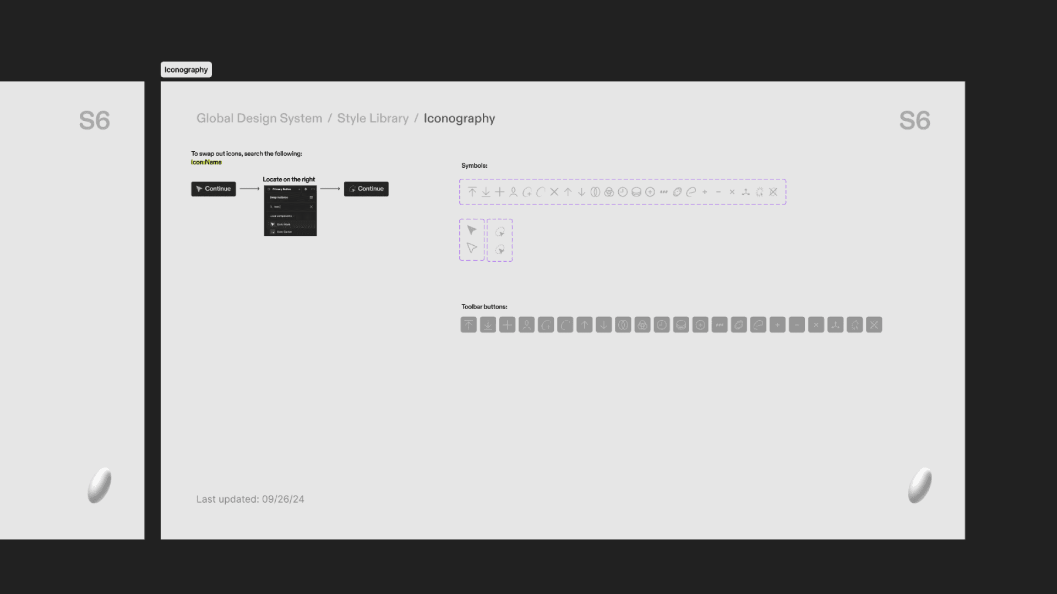Select the Iconography frame label
The width and height of the screenshot is (1057, 594).
(186, 70)
